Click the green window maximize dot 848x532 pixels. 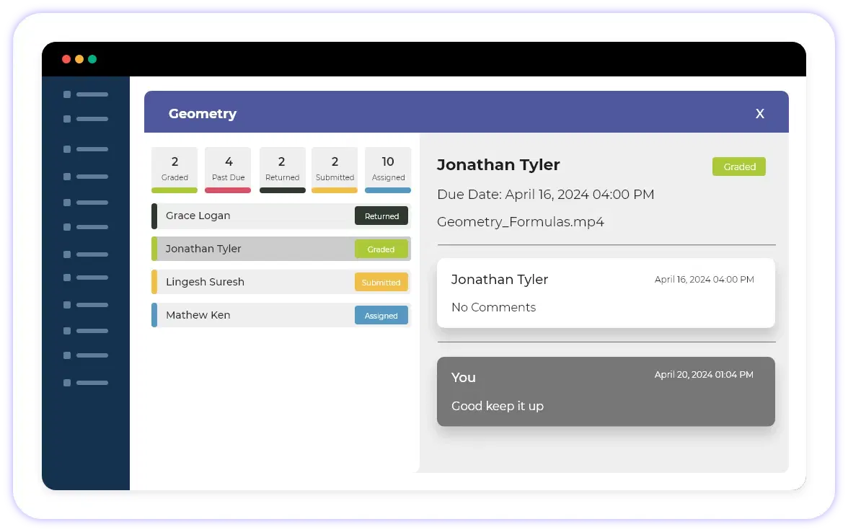tap(92, 59)
